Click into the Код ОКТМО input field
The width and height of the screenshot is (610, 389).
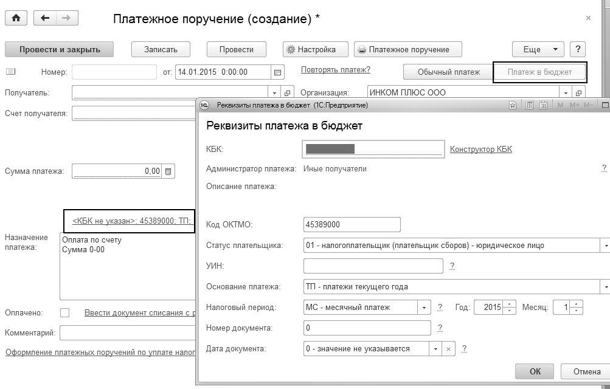click(x=352, y=225)
